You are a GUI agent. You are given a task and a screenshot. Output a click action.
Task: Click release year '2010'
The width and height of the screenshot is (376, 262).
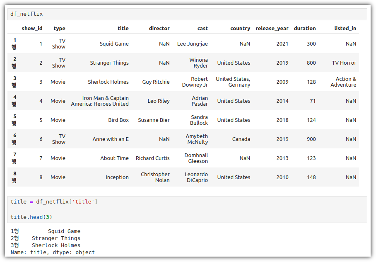pos(282,177)
